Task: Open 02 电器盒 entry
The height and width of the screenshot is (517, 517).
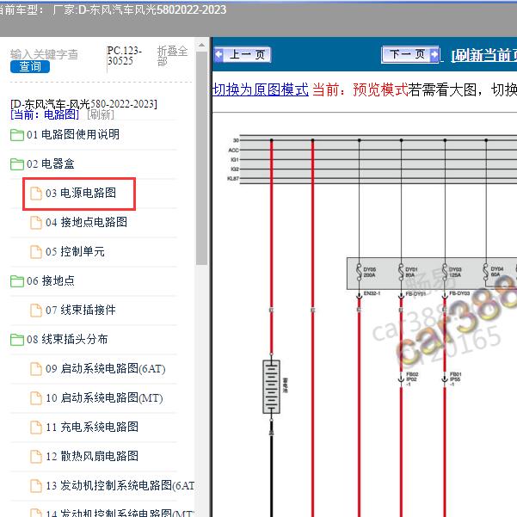Action: (51, 163)
